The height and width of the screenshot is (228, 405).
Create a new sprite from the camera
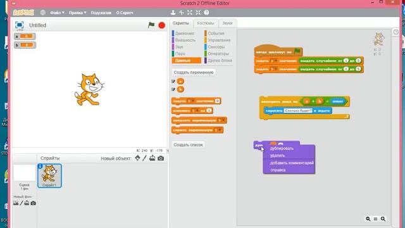point(161,158)
